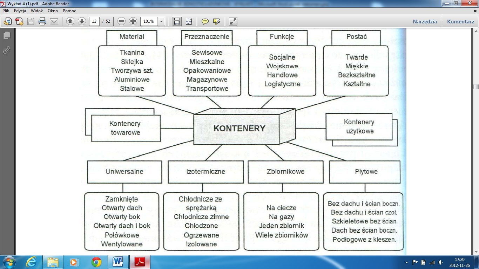The image size is (479, 269).
Task: Open the Edycja menu
Action: tap(20, 11)
